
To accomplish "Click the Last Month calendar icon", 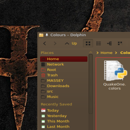I will [x=43, y=127].
